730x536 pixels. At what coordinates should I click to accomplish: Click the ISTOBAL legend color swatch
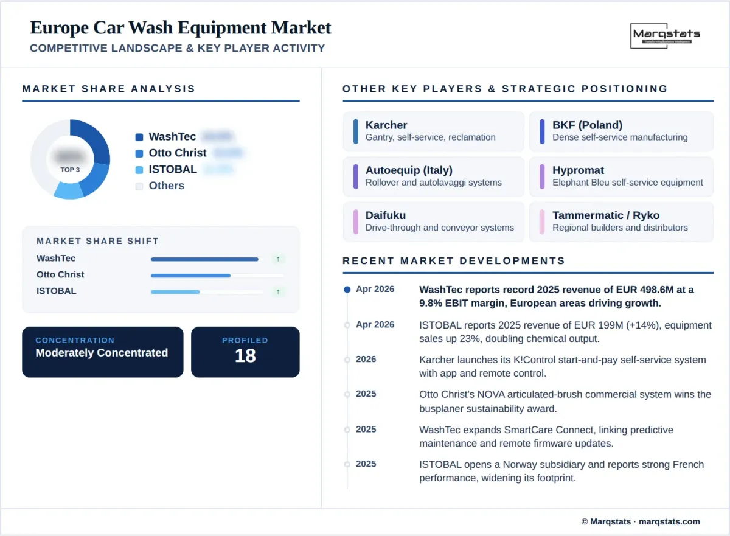[139, 170]
